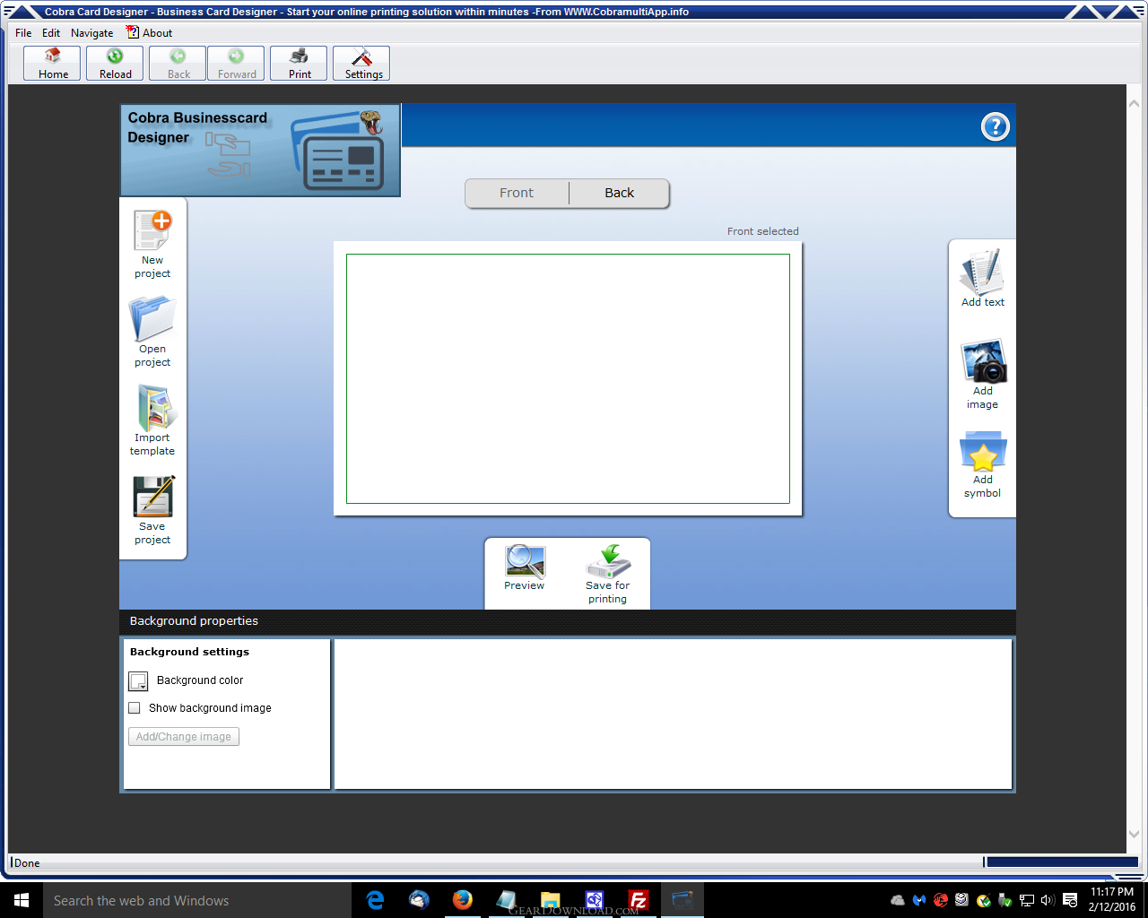Add image with the camera icon
The height and width of the screenshot is (918, 1148).
coord(983,375)
